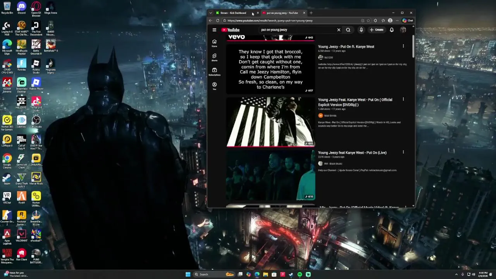This screenshot has height=279, width=496.
Task: Open VRChat desktop shortcut
Action: pyautogui.click(x=7, y=198)
